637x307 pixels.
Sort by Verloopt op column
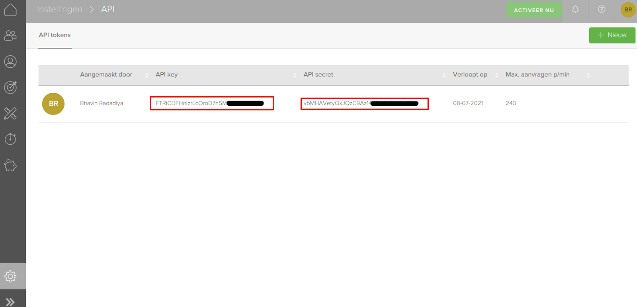point(470,74)
